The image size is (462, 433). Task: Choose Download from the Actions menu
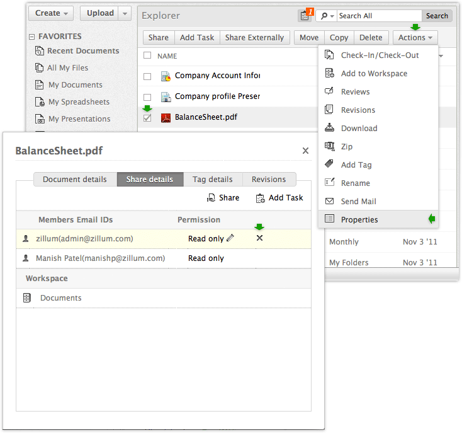tap(378, 129)
